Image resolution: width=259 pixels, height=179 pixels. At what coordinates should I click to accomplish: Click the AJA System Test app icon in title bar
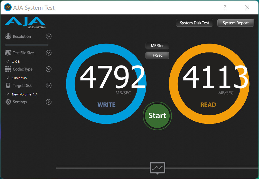pyautogui.click(x=8, y=7)
